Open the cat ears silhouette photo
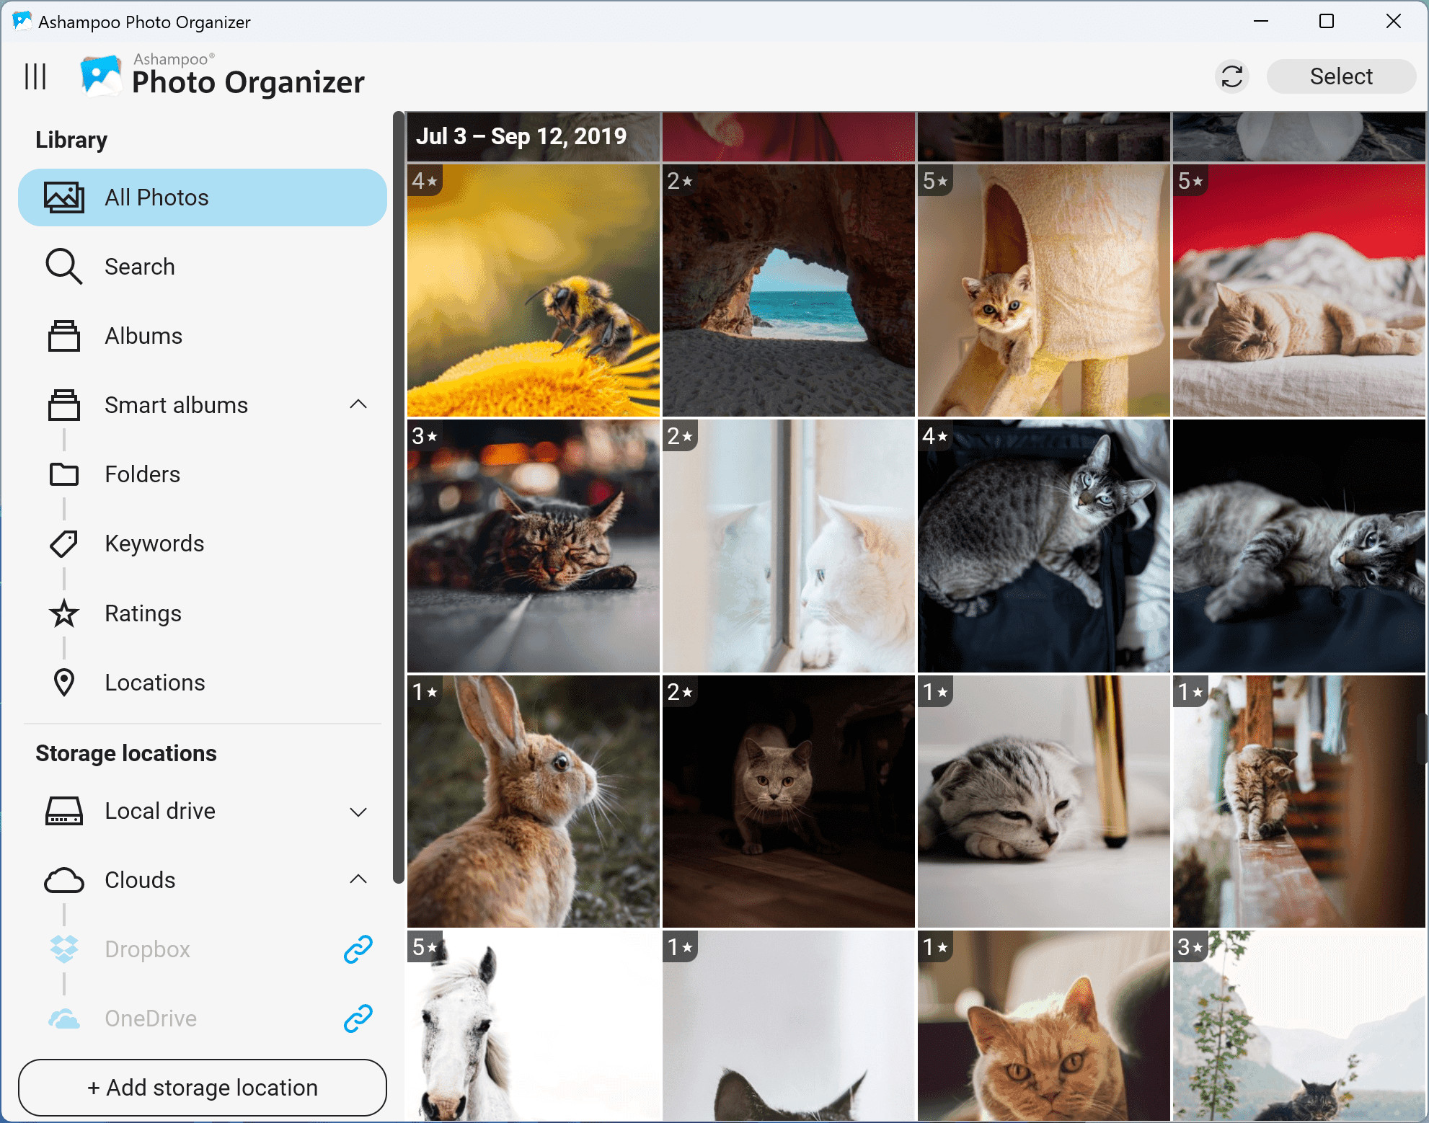The height and width of the screenshot is (1123, 1429). tap(789, 1026)
